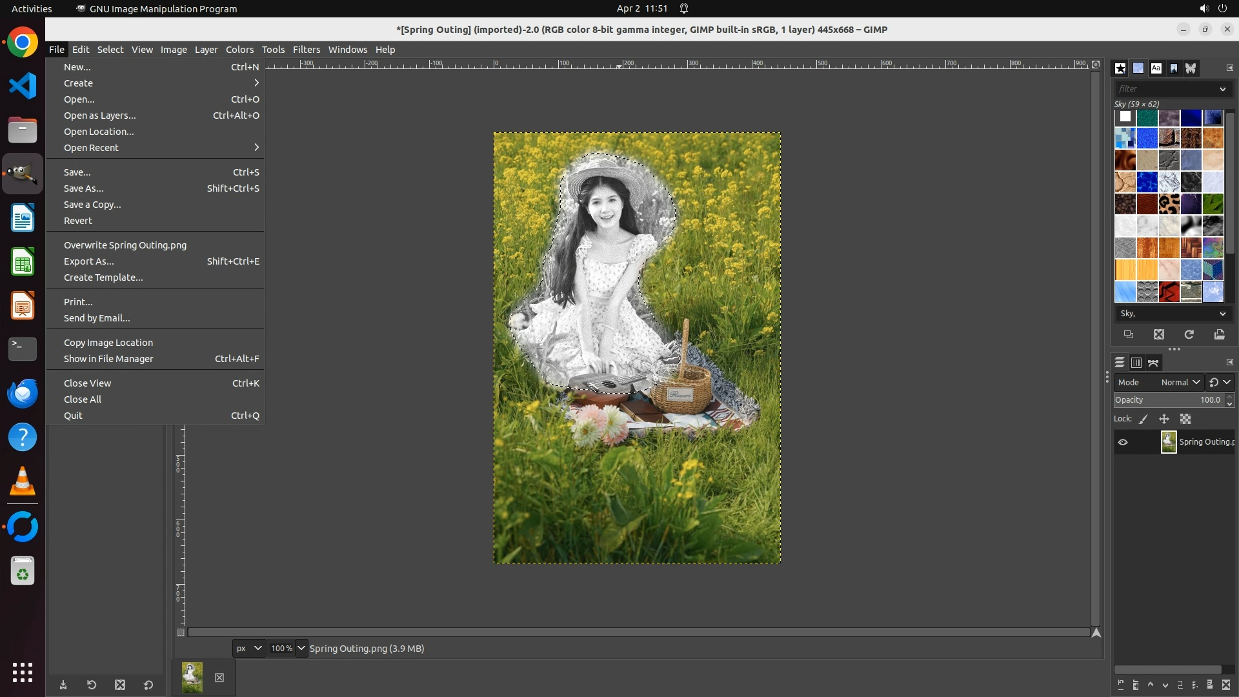
Task: Click add layer mask icon
Action: 1210,685
